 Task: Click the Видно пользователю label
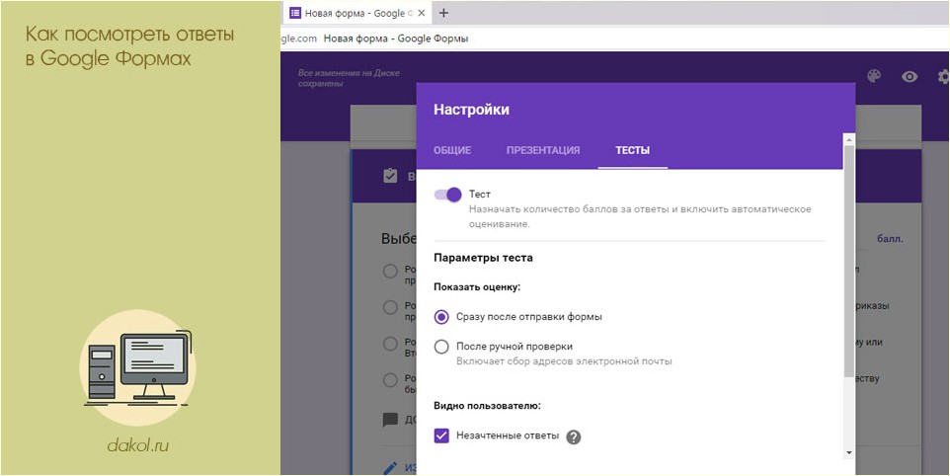[x=487, y=406]
